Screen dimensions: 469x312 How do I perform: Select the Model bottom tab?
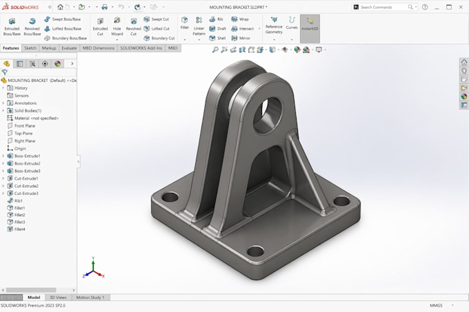click(x=34, y=298)
